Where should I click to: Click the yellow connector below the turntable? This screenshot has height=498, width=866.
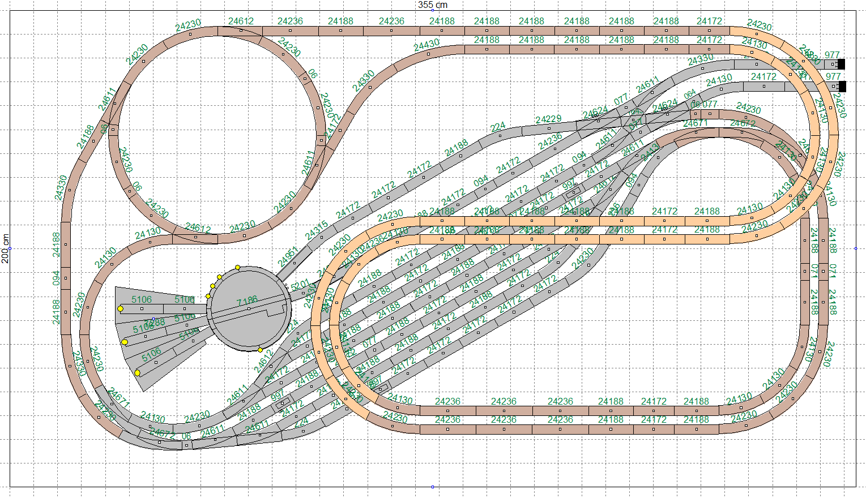260,350
